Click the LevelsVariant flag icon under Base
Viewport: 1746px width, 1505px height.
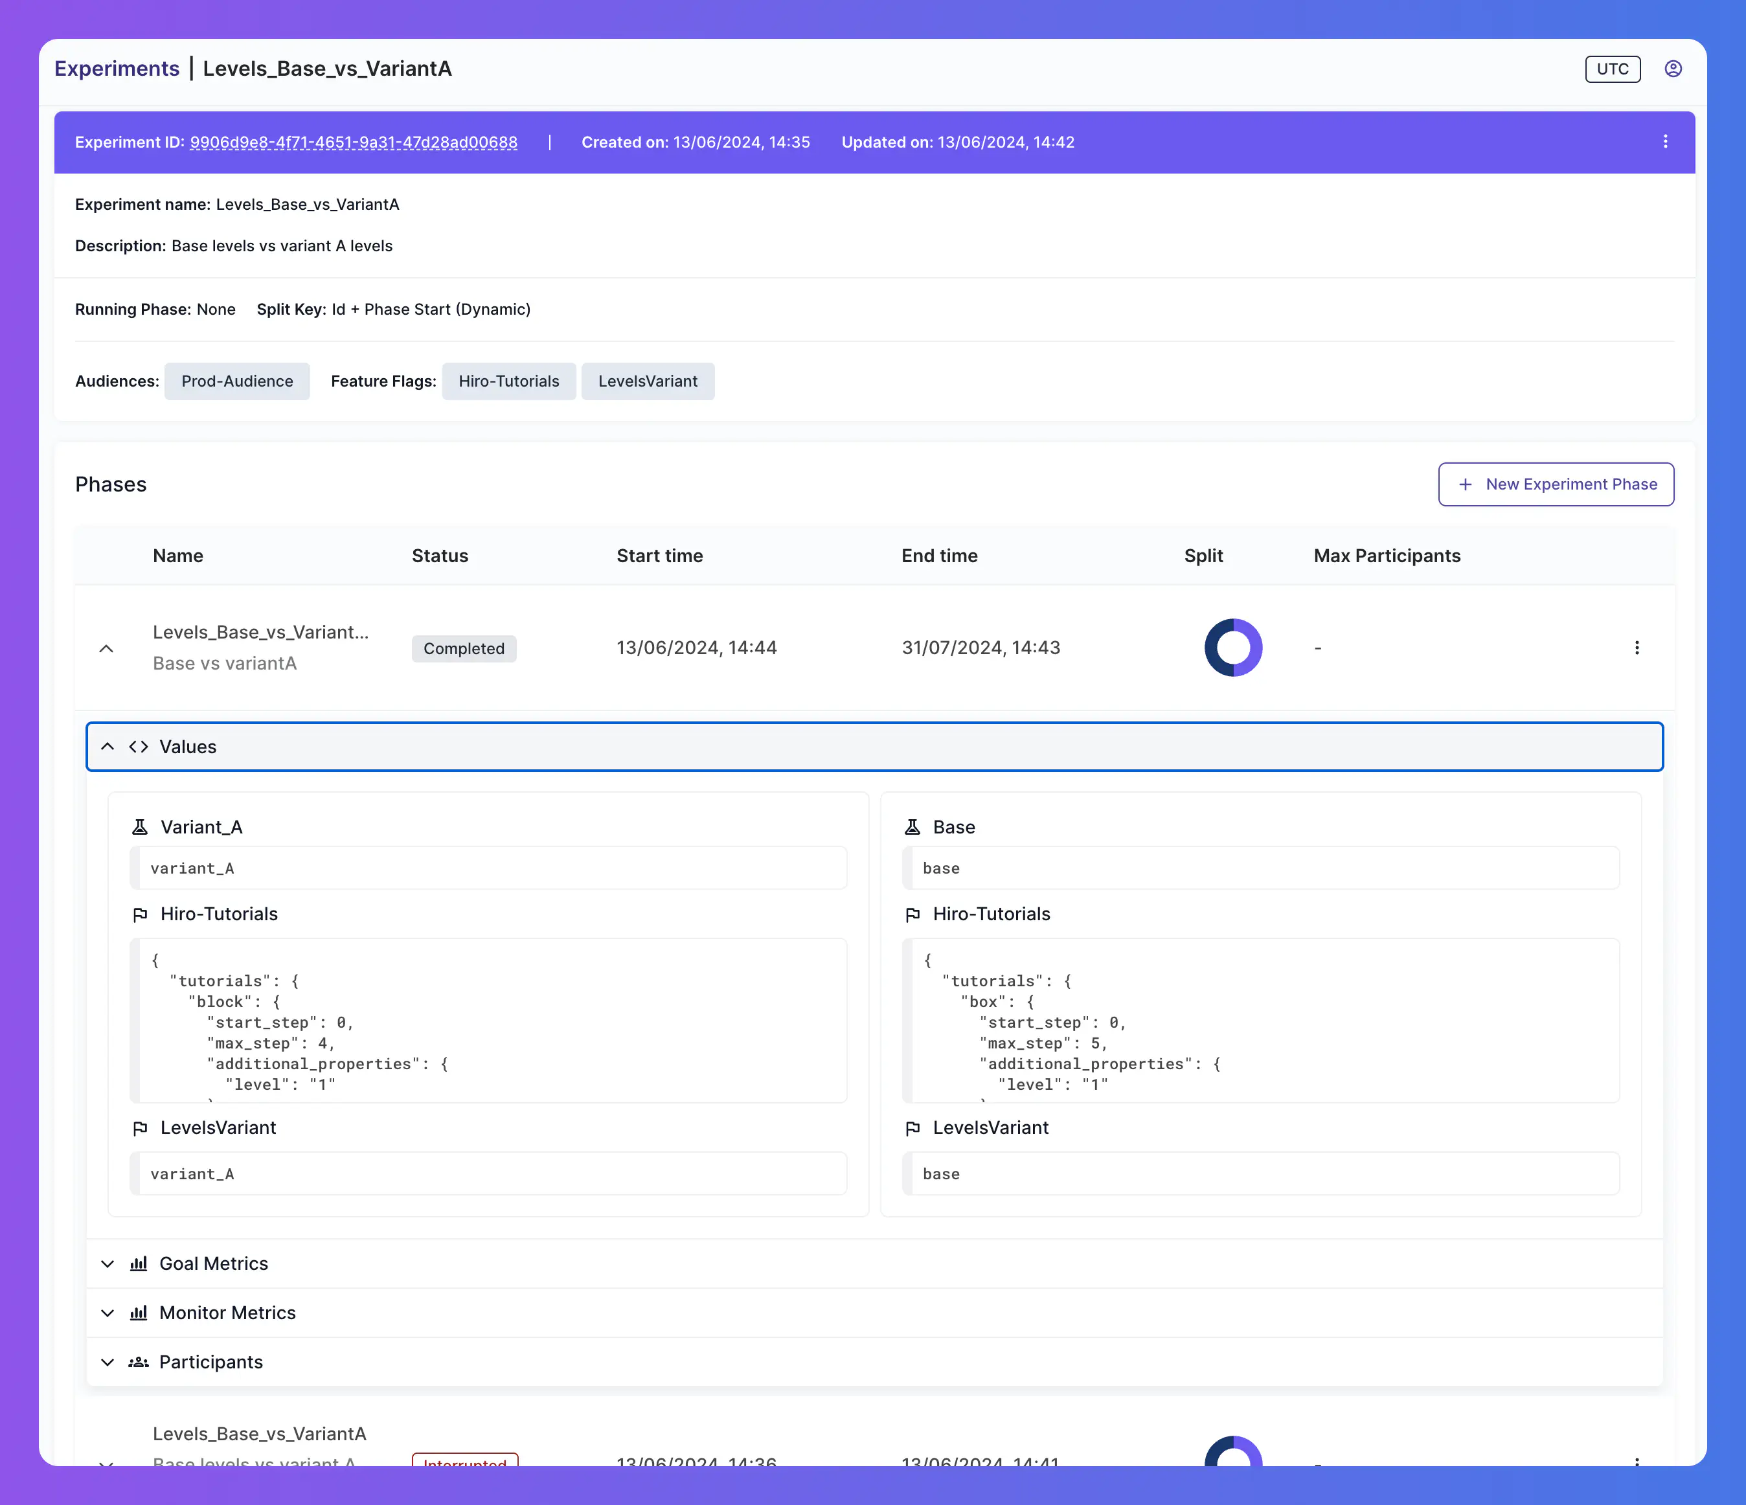(912, 1128)
